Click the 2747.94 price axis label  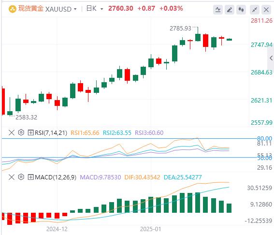[261, 45]
